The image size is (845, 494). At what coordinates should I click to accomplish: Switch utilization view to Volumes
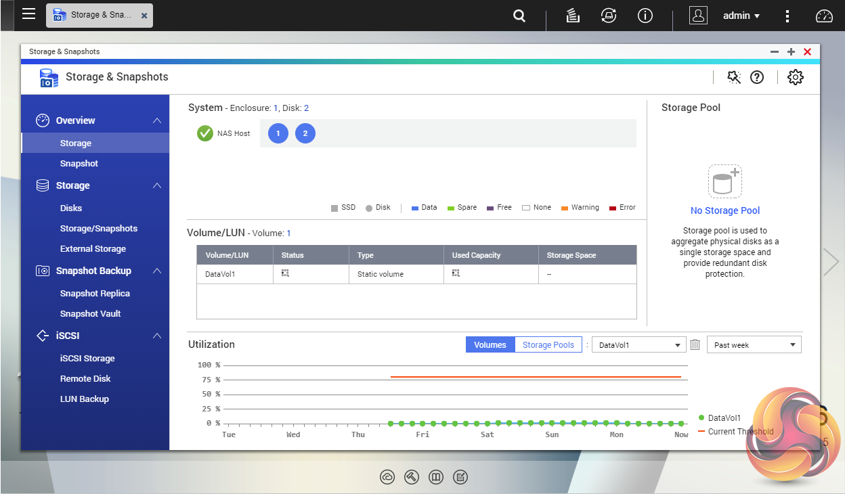(x=490, y=345)
